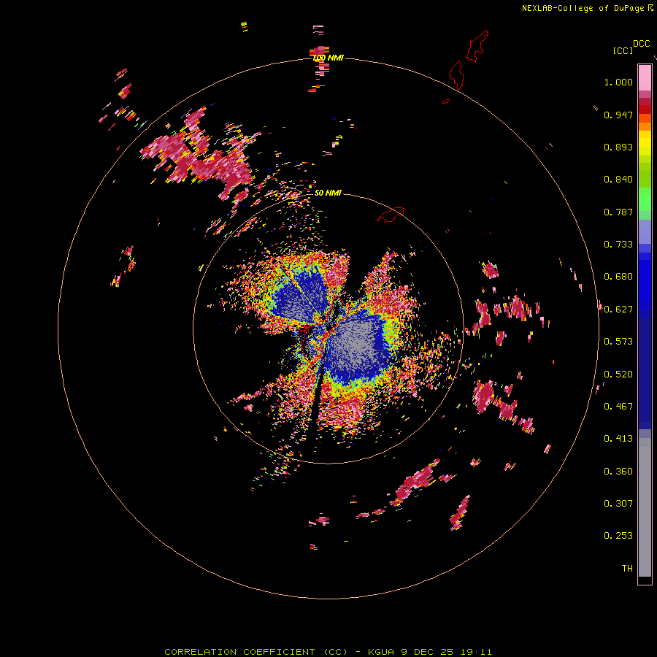Click the 1.000 color scale value
Image resolution: width=657 pixels, height=657 pixels.
point(618,82)
